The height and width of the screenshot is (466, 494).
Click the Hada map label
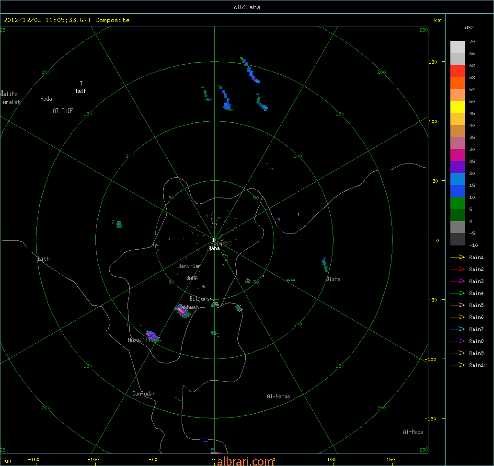46,99
